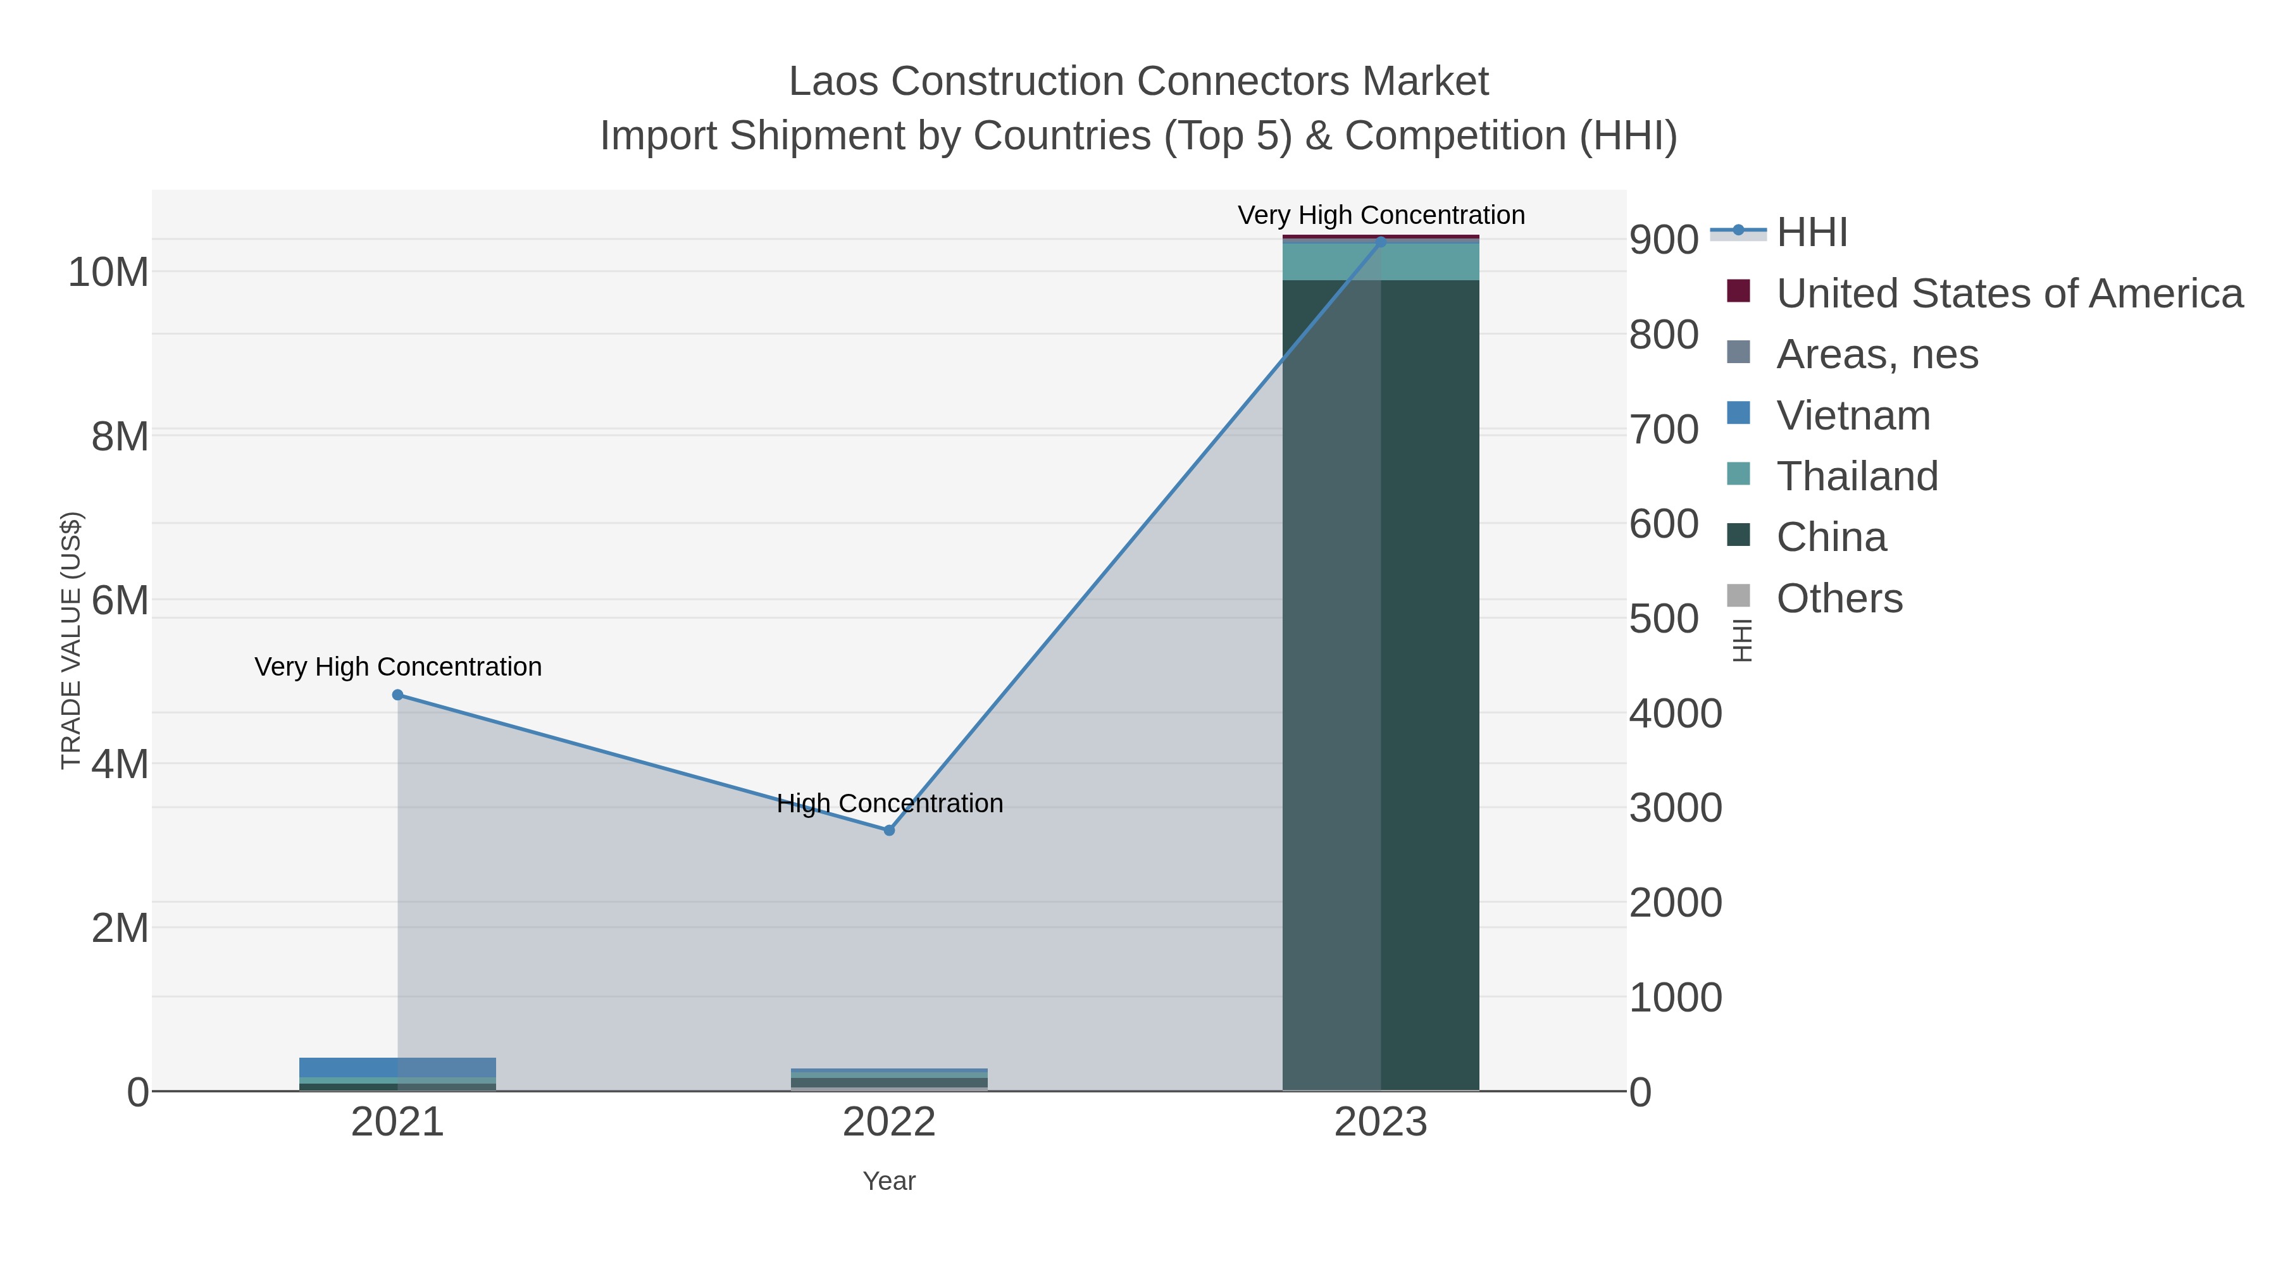
Task: Click the Areas, nes legend label
Action: click(1877, 354)
